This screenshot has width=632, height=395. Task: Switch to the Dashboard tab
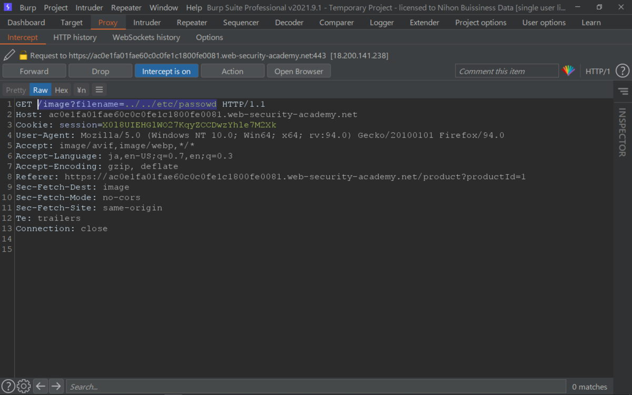point(26,23)
